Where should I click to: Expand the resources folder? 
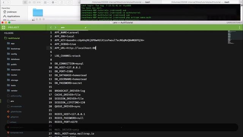14,70
